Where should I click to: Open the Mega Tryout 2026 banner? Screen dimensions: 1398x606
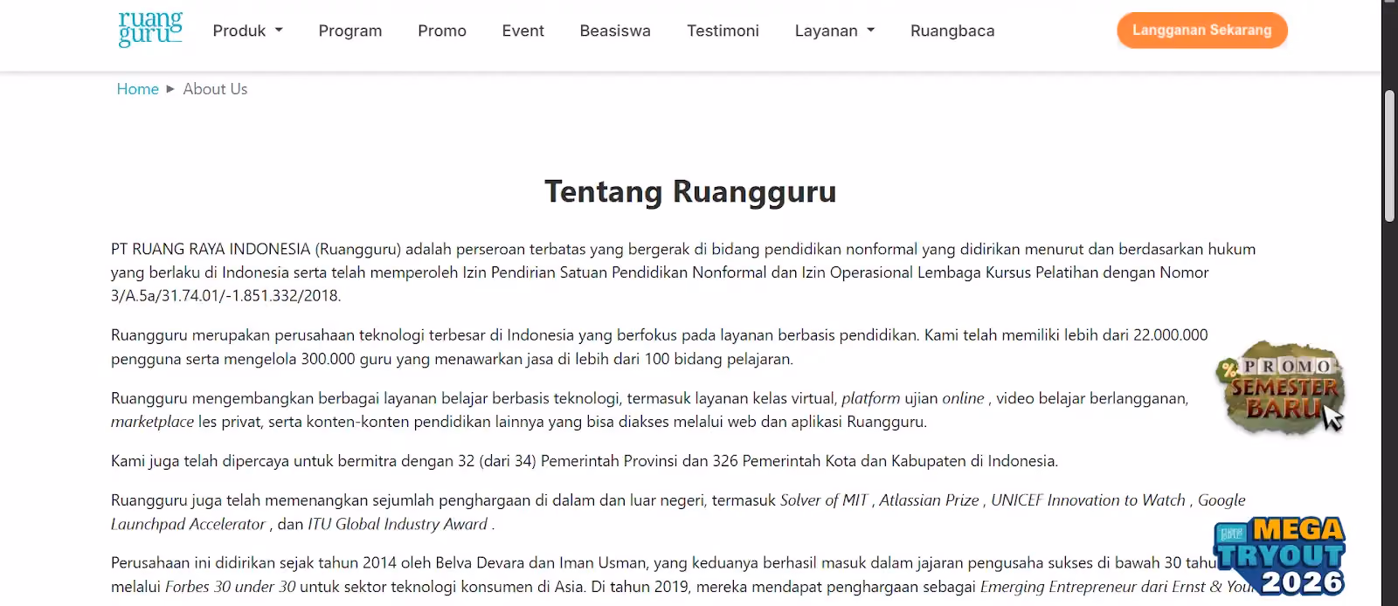click(1279, 556)
